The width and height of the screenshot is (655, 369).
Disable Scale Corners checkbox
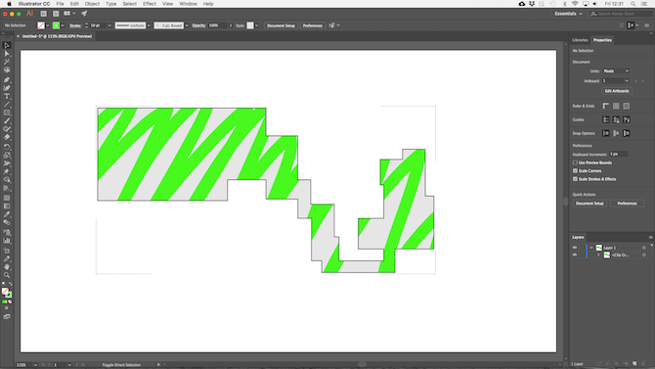click(575, 170)
